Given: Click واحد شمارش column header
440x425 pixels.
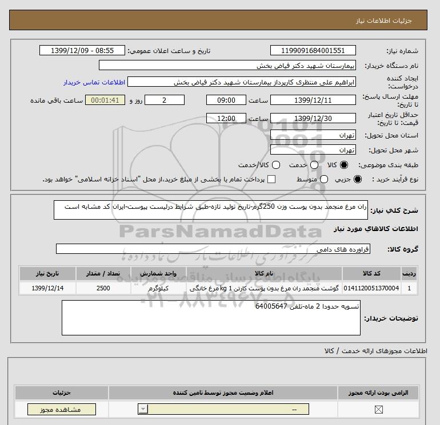Looking at the screenshot, I should pos(158,273).
